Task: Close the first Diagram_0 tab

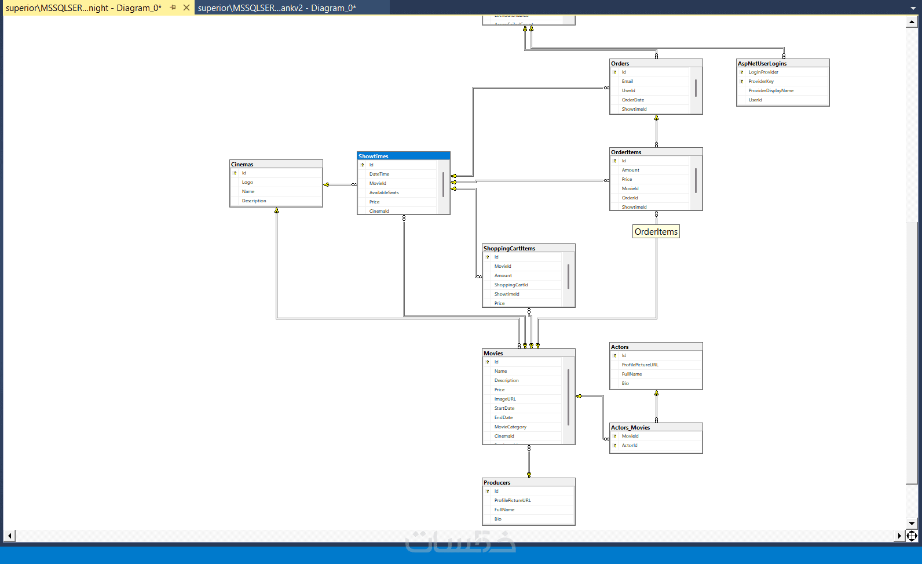Action: coord(186,8)
